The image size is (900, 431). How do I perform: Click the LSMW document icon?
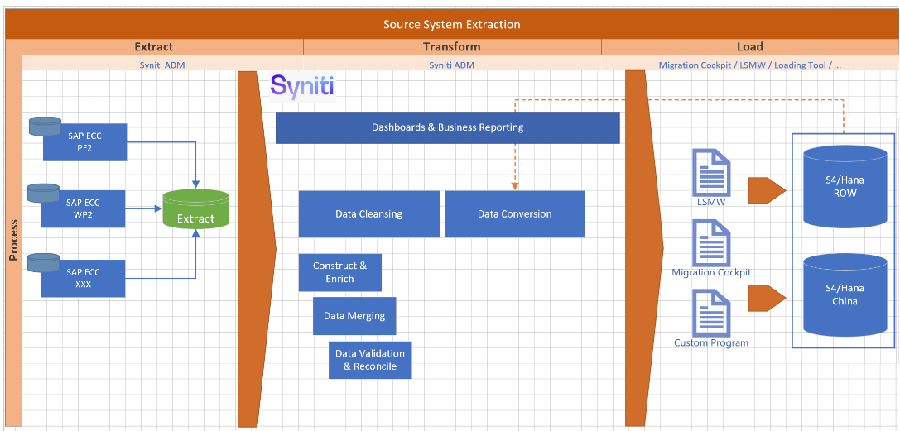(x=711, y=171)
